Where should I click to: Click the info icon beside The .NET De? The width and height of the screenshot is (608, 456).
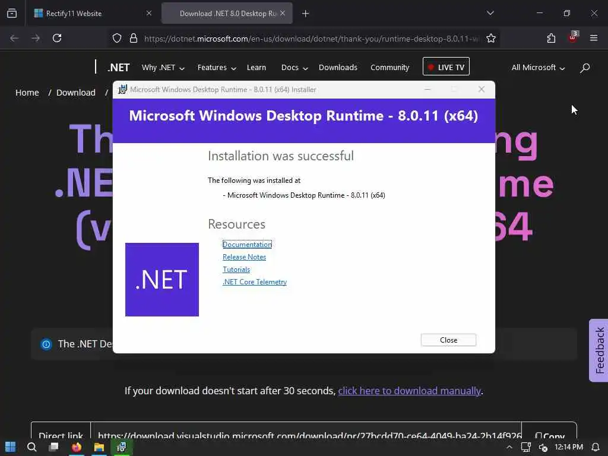click(46, 344)
